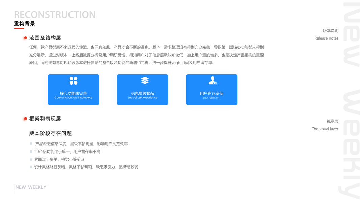360x202 pixels.
Task: Click the 框架和表现层 section heading
Action: click(x=45, y=119)
